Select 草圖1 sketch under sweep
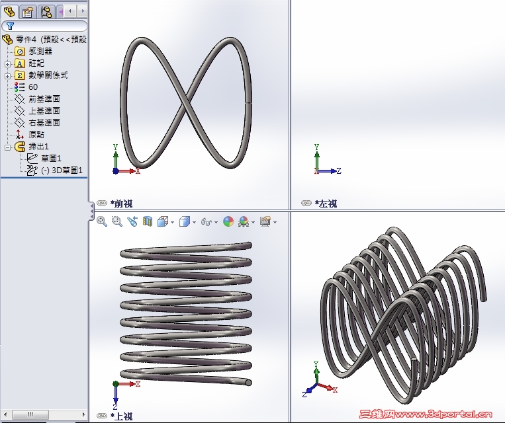The image size is (505, 423). [x=44, y=158]
